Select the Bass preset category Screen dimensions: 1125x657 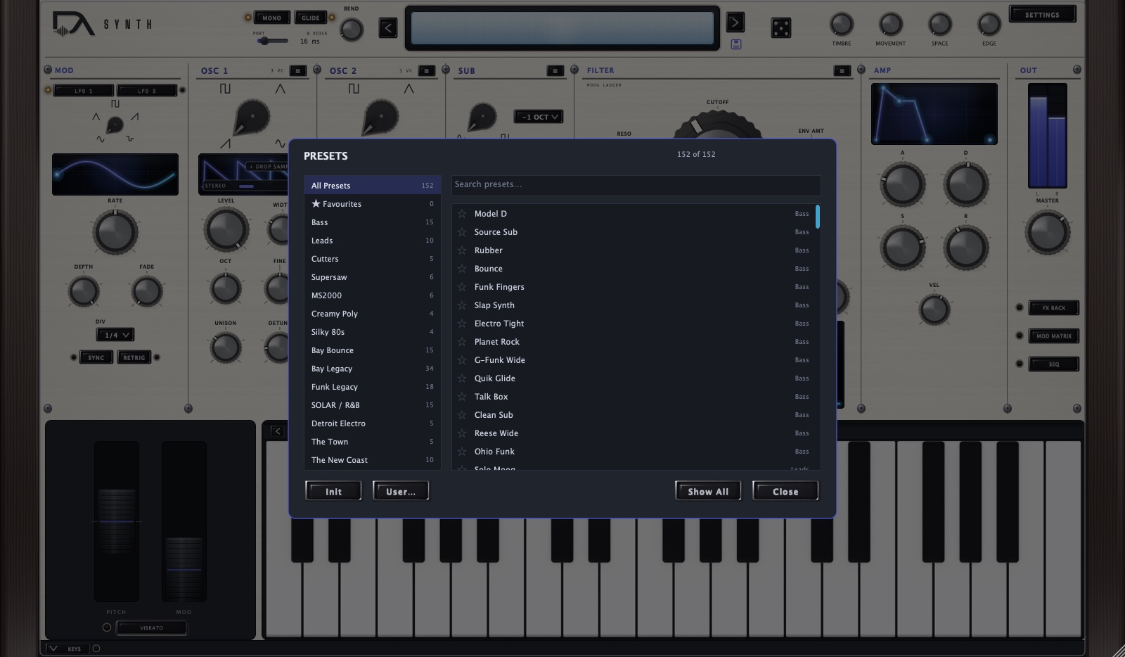tap(372, 222)
